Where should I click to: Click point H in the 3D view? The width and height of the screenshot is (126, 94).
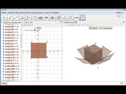click(x=94, y=44)
